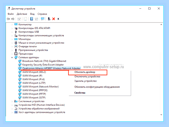Click the Системные устройства folder icon

pyautogui.click(x=16, y=101)
